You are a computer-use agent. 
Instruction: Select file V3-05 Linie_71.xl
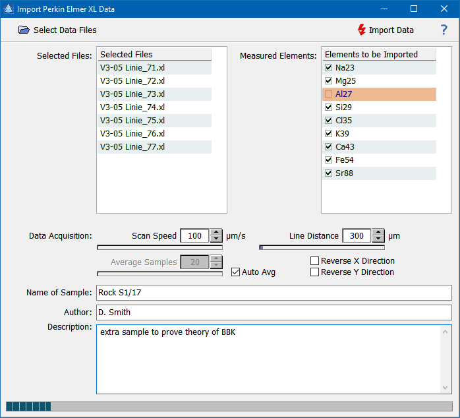(x=155, y=68)
